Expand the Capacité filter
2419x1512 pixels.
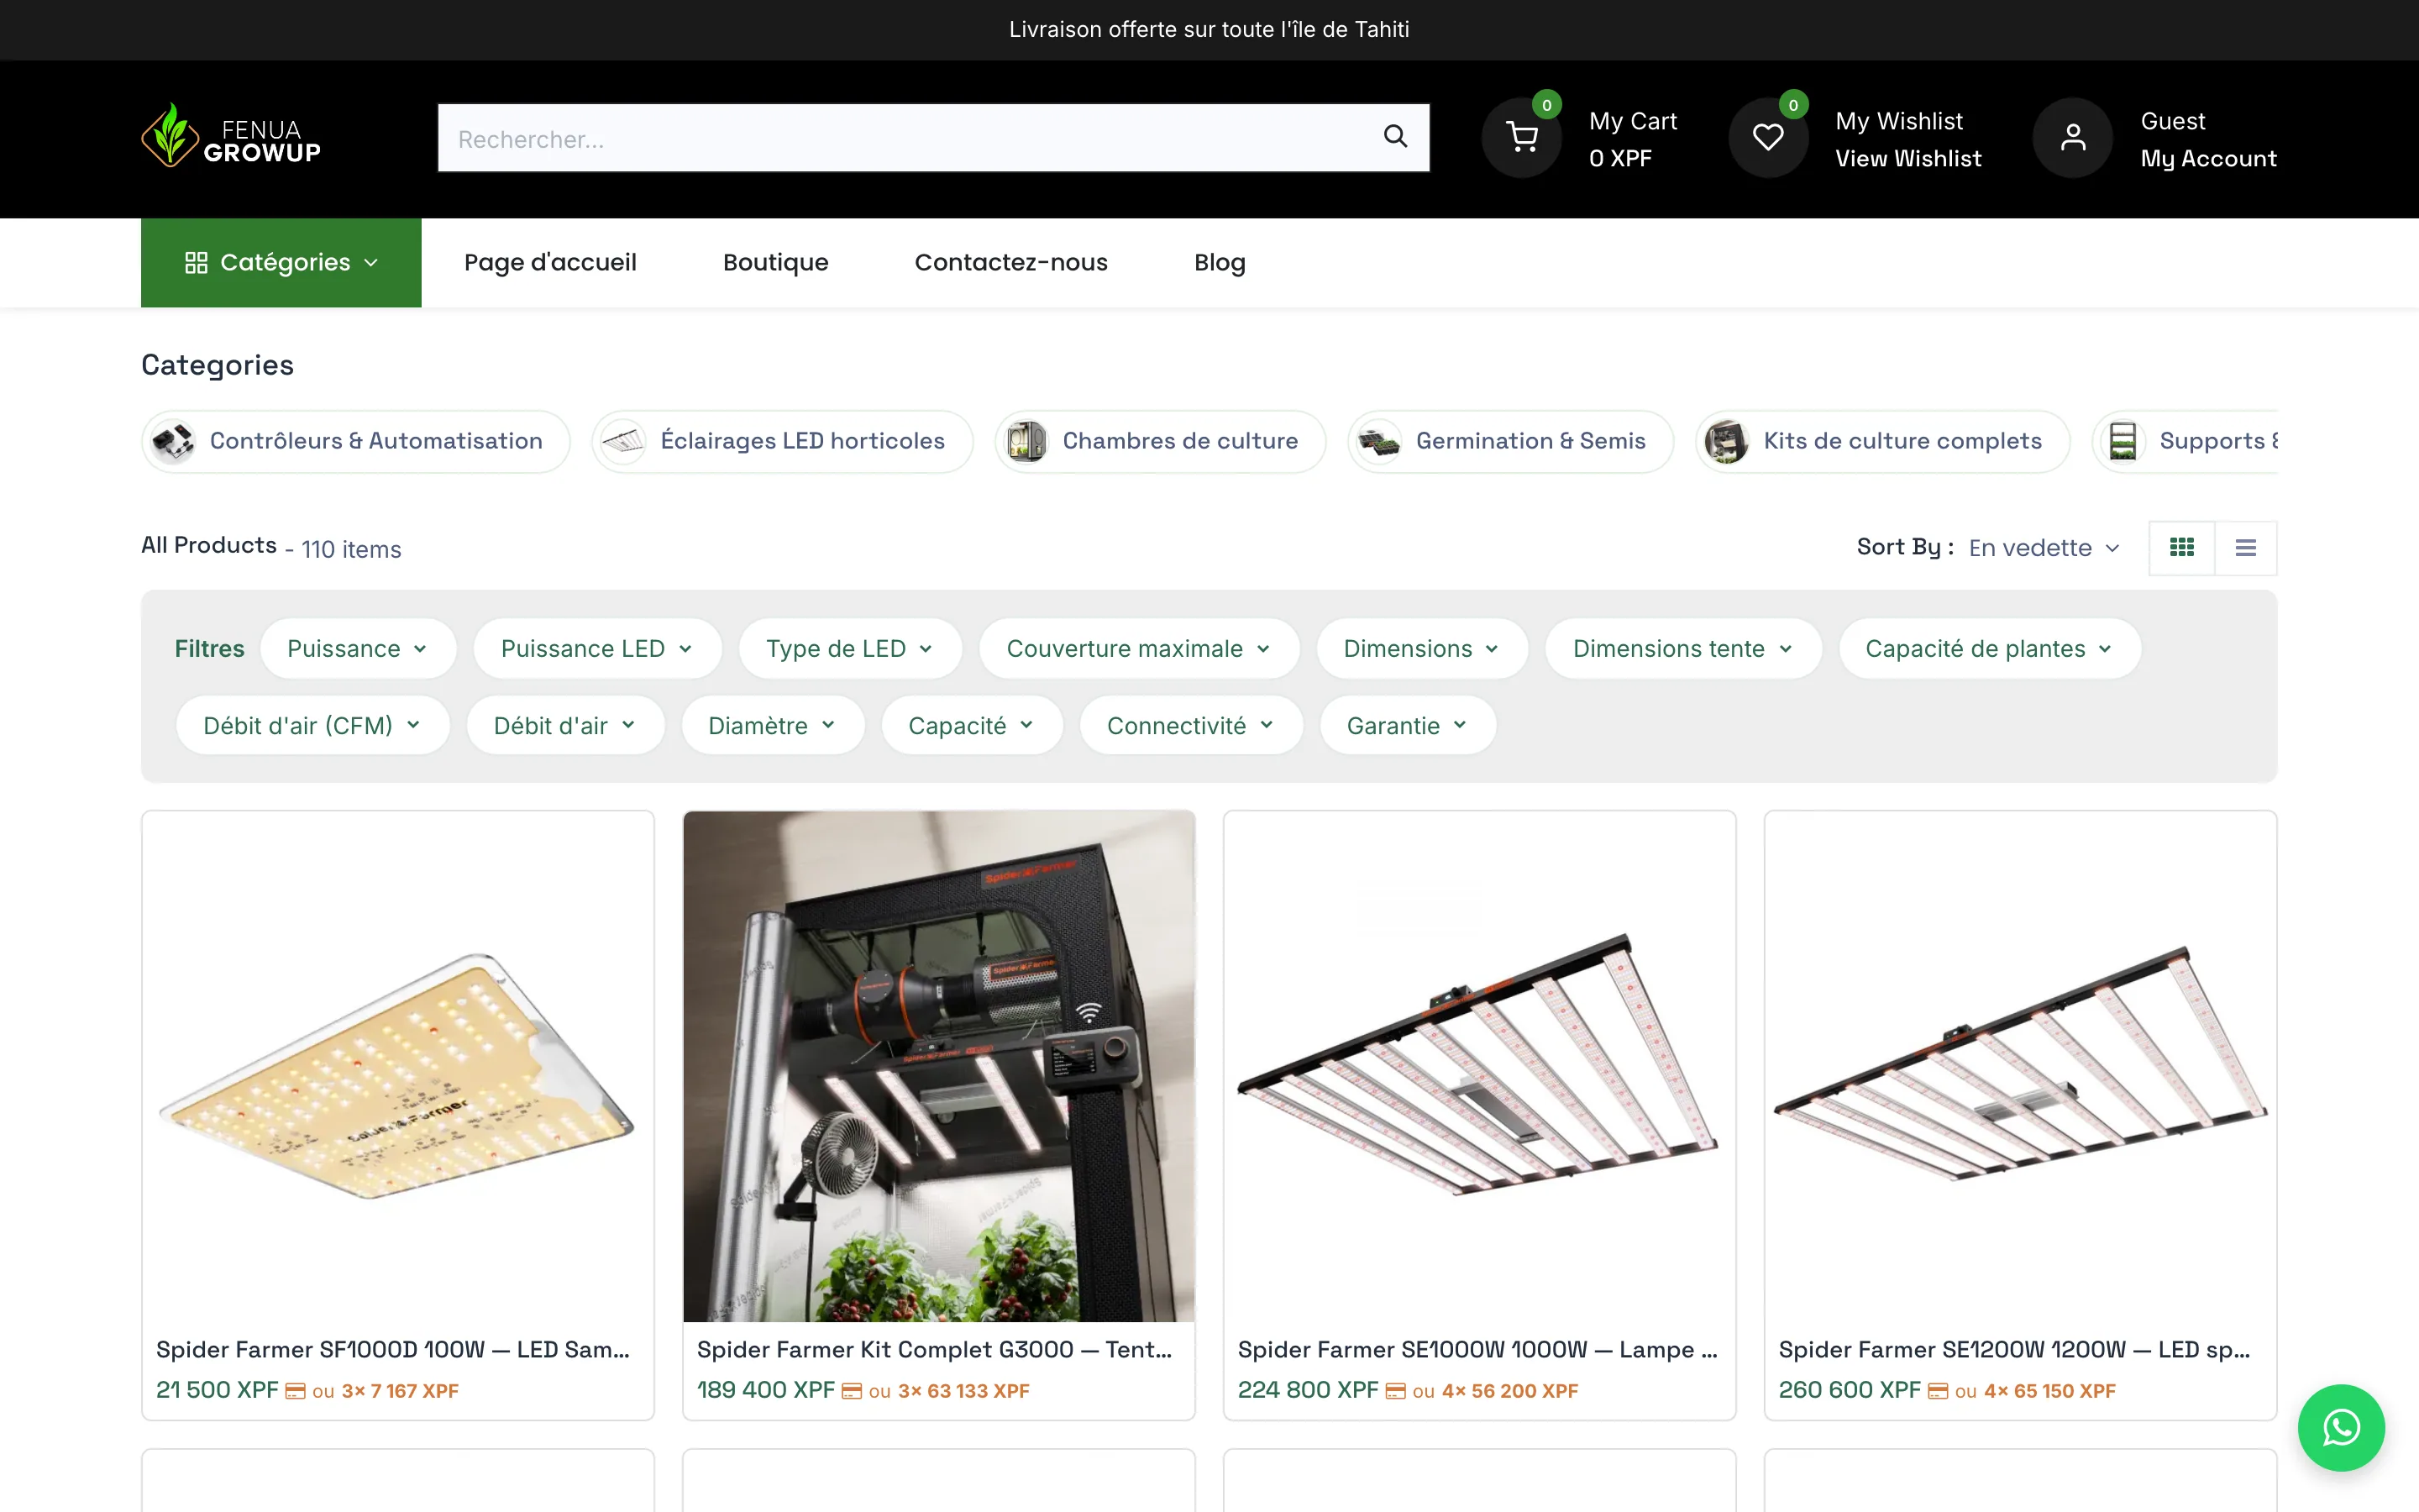[x=972, y=725]
